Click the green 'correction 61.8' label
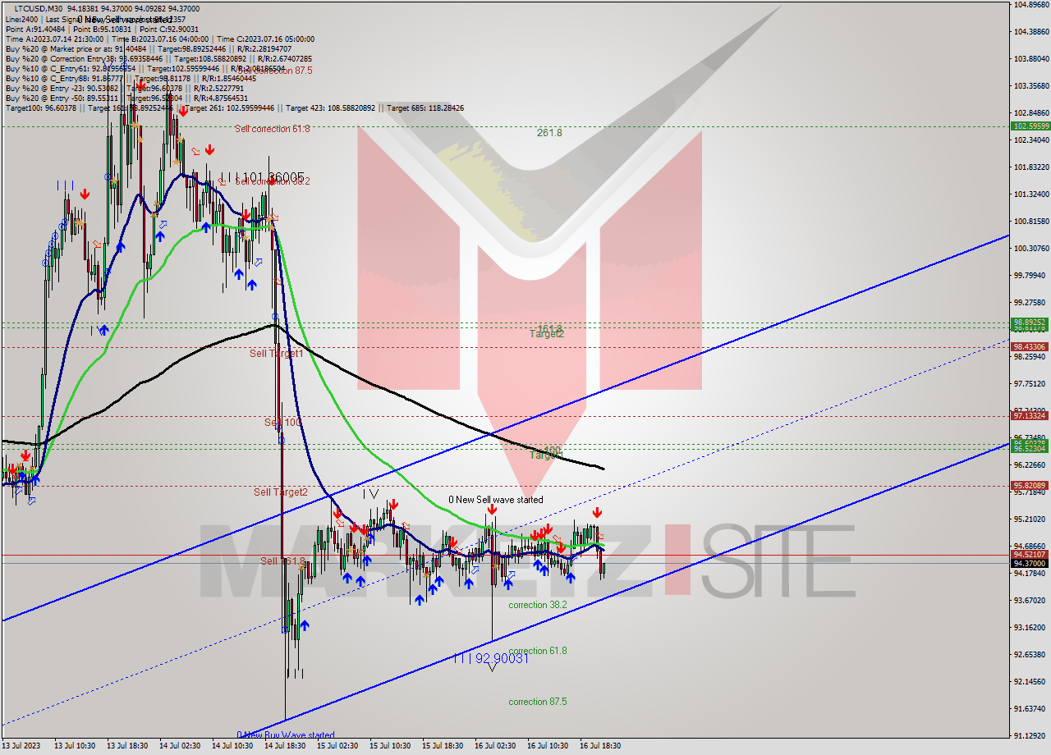The height and width of the screenshot is (755, 1051). [x=538, y=651]
